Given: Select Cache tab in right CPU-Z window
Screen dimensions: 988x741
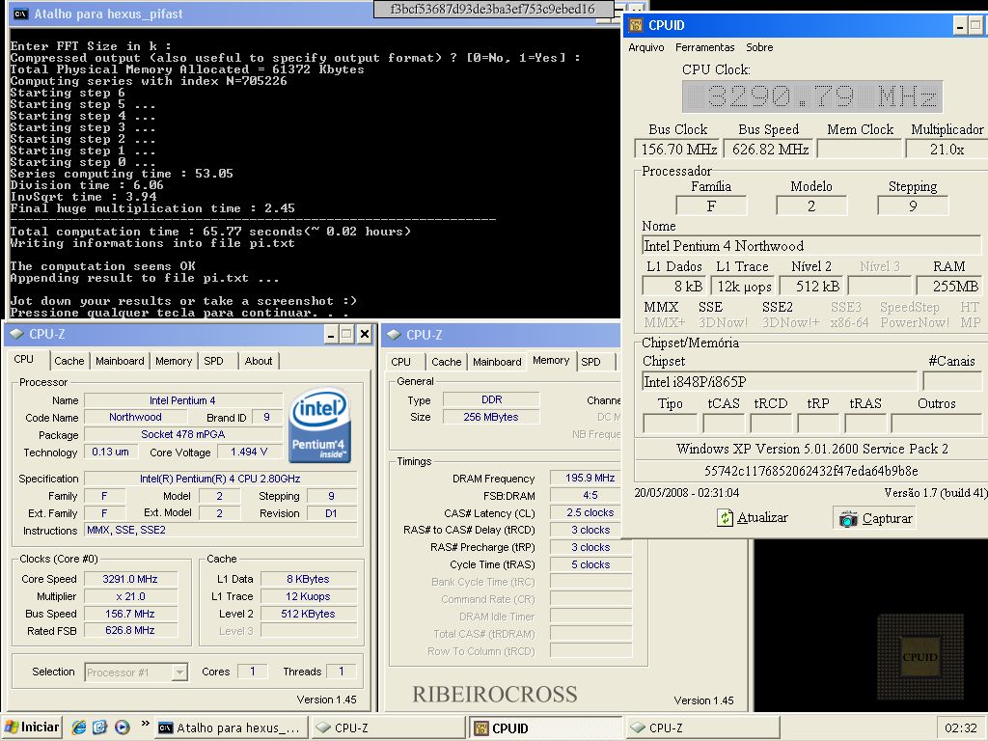Looking at the screenshot, I should pos(446,362).
